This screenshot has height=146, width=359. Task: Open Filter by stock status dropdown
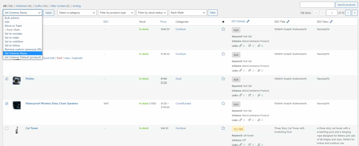(x=152, y=12)
